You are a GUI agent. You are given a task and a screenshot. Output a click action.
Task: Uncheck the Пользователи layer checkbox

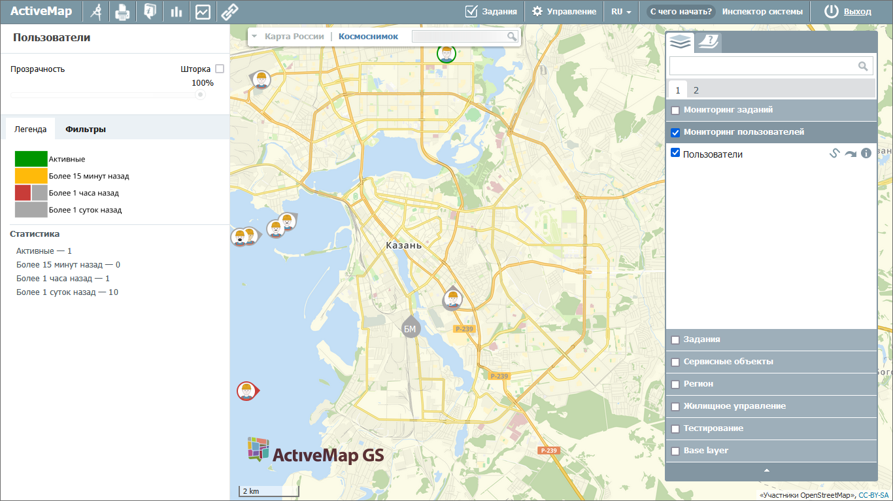click(676, 153)
